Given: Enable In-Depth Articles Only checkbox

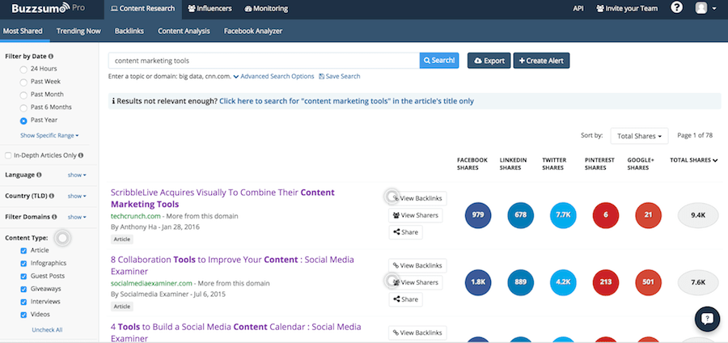Looking at the screenshot, I should (x=8, y=155).
